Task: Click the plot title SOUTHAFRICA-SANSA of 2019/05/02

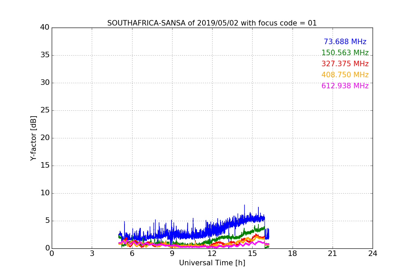Action: (x=212, y=23)
